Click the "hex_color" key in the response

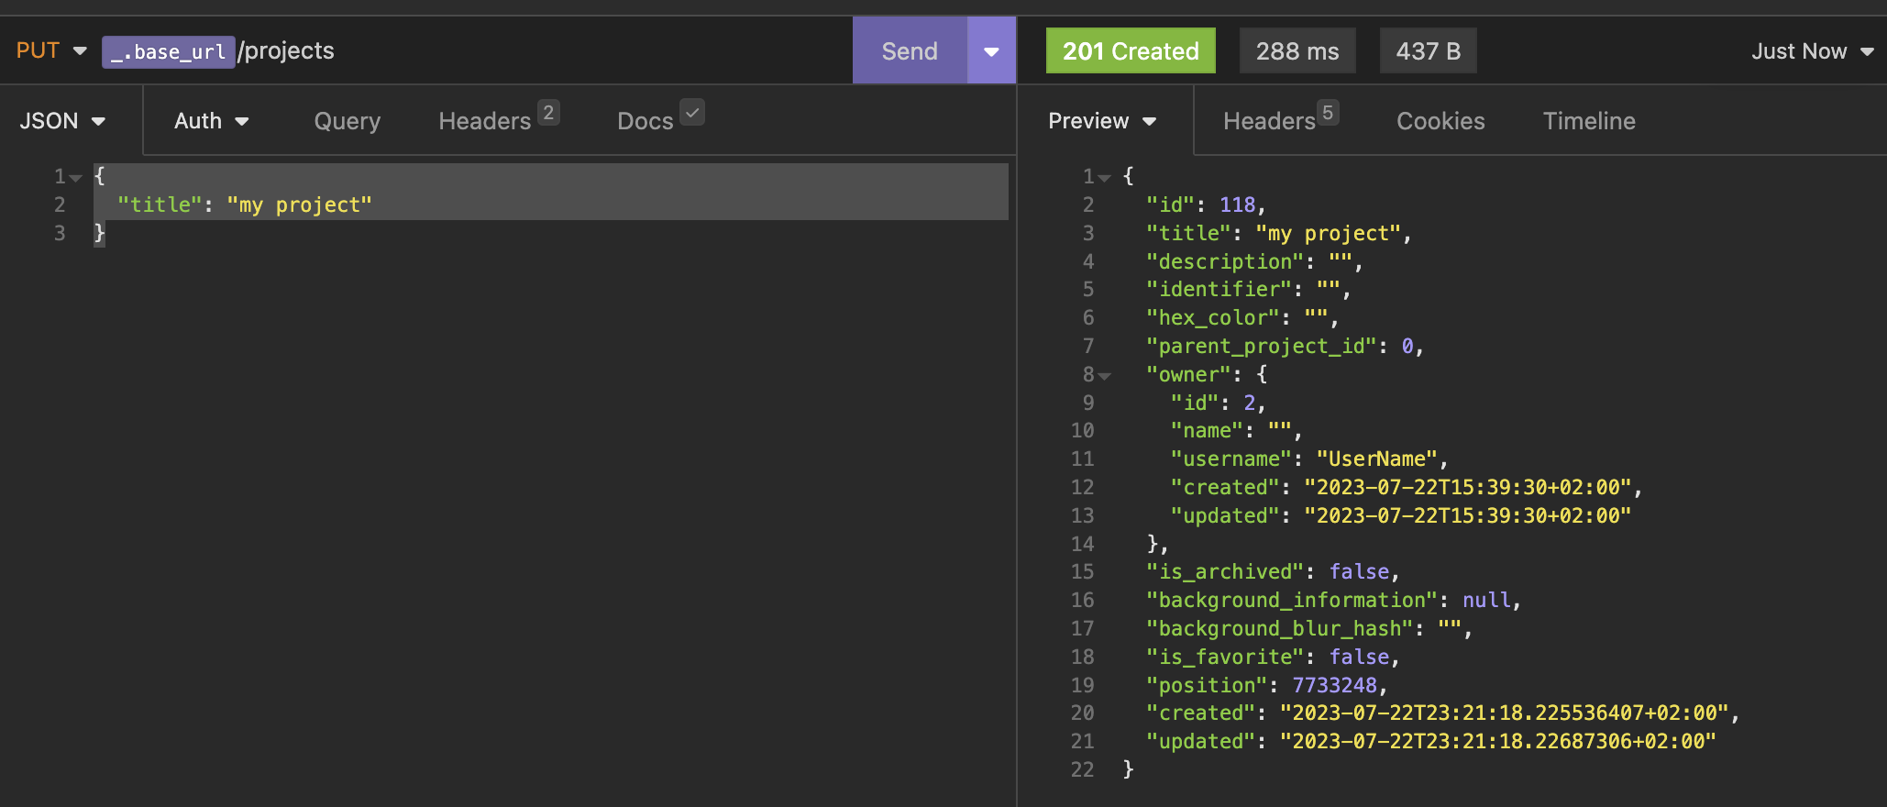[1213, 317]
